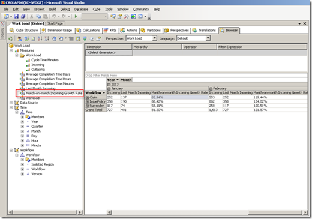Click tree pane scroll right arrow
This screenshot has height=219, width=312.
point(80,212)
